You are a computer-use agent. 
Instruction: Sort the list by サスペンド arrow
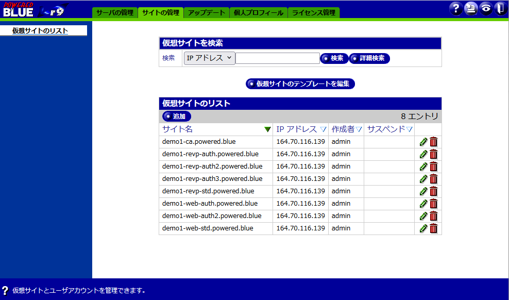point(410,129)
